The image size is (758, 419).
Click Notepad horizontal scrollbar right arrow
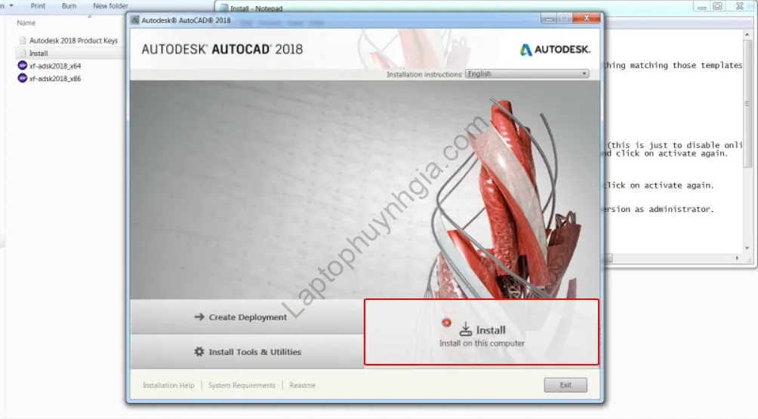tap(737, 258)
